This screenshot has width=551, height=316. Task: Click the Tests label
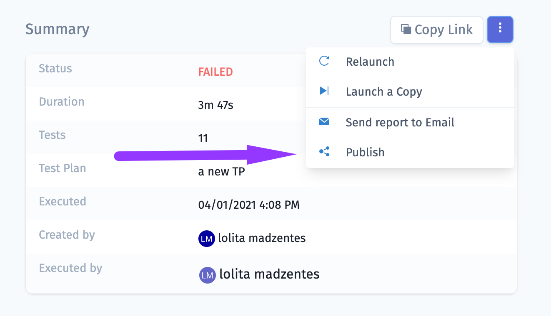point(52,135)
